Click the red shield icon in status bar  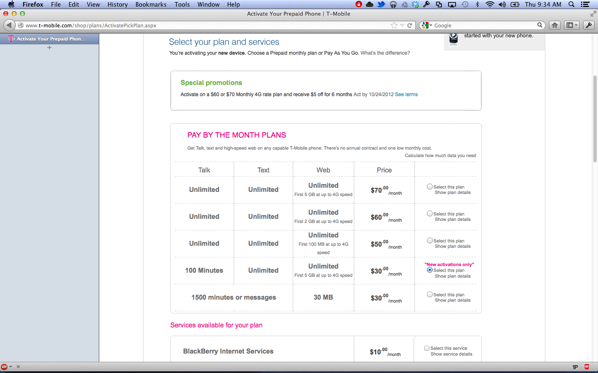pos(587,367)
